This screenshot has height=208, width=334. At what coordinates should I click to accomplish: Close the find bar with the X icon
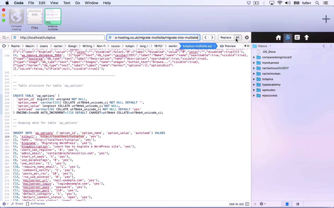(247, 37)
